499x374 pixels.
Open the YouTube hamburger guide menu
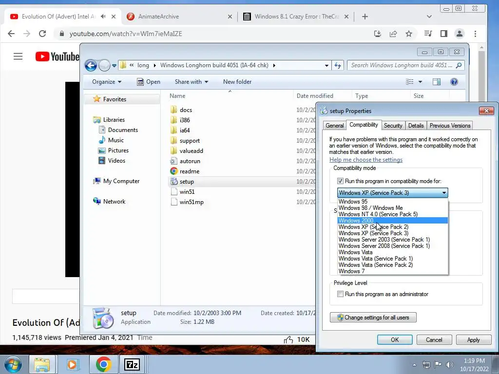click(x=18, y=56)
